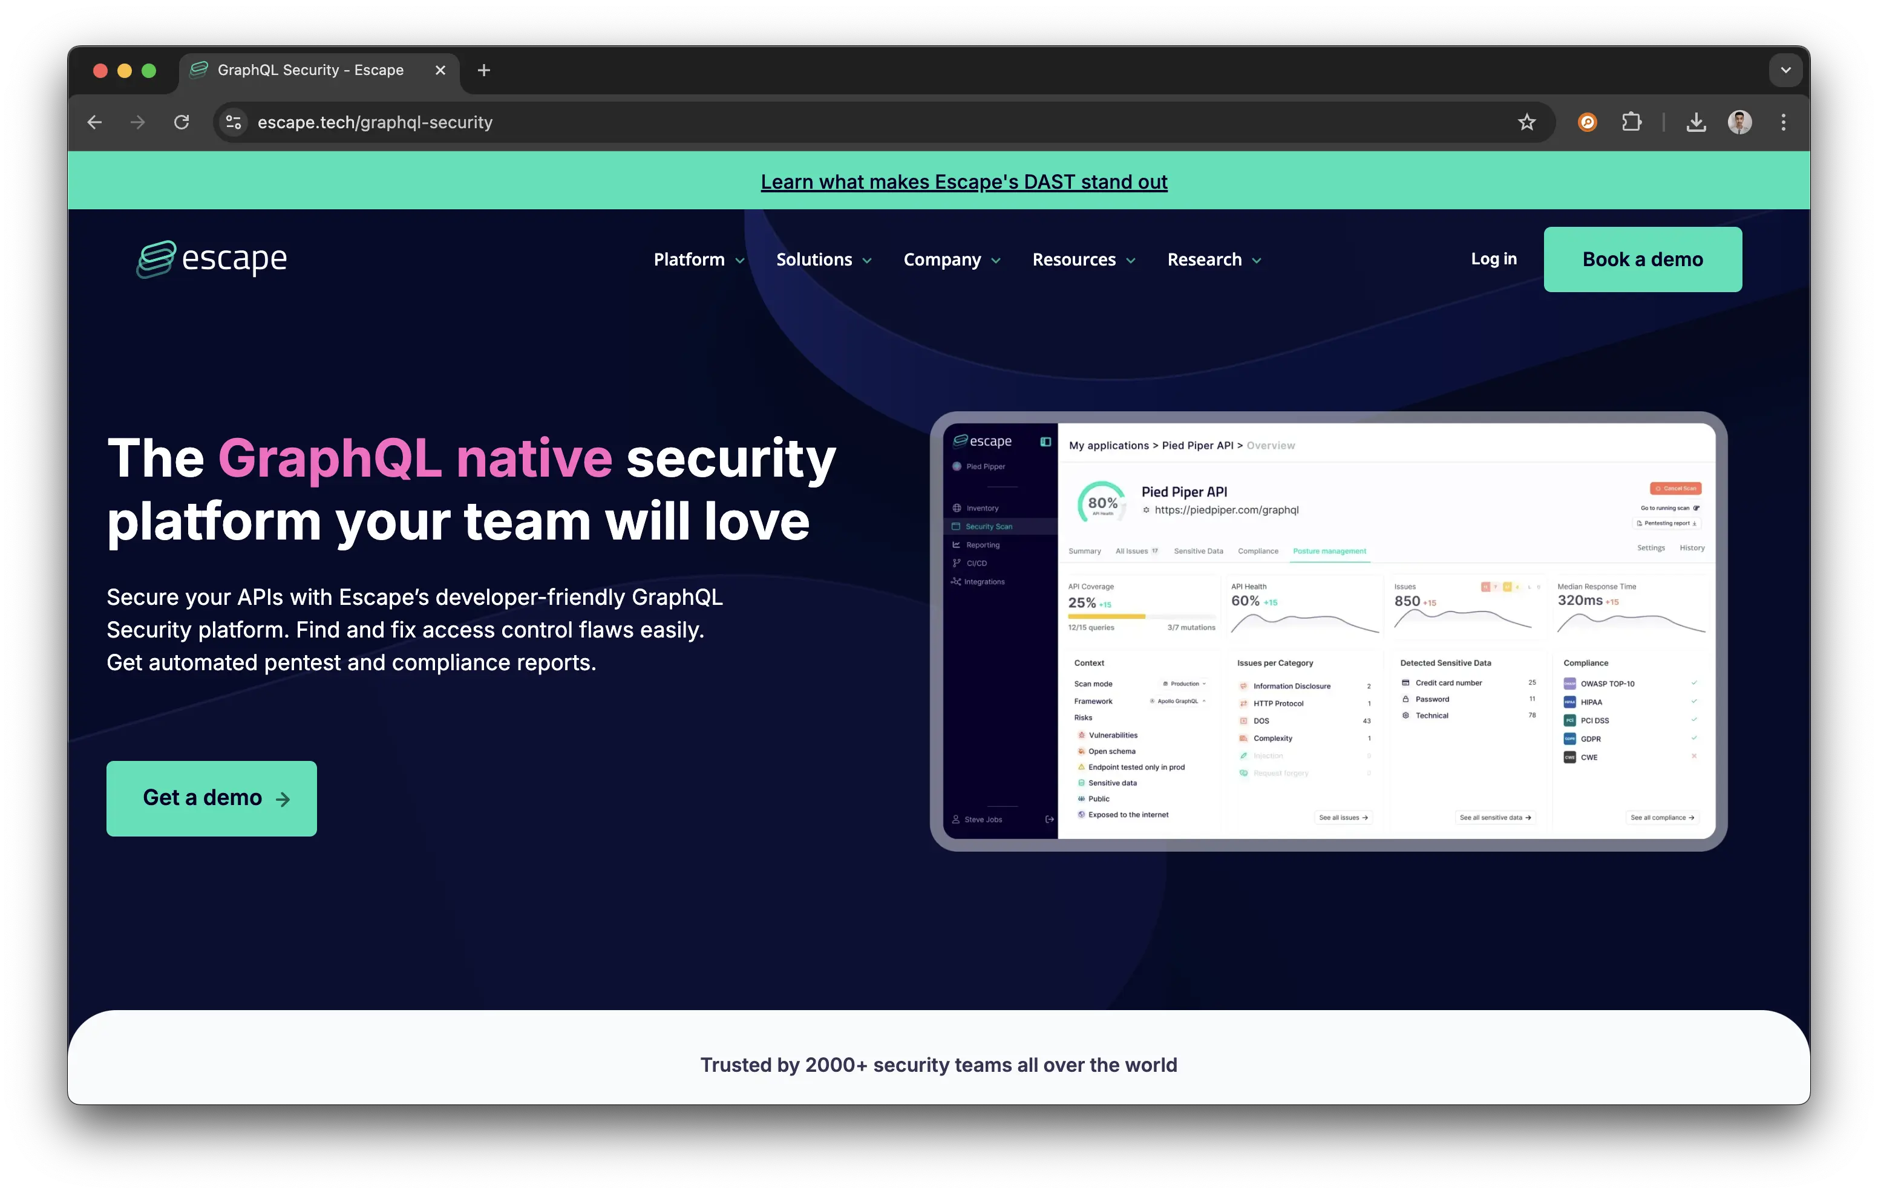Viewport: 1878px width, 1194px height.
Task: Open the Escape DAST banner link
Action: click(x=964, y=181)
